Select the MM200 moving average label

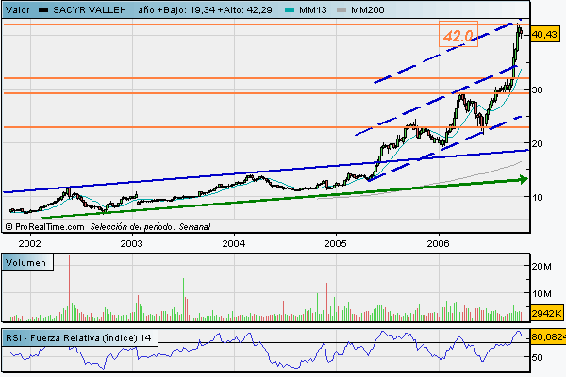[x=368, y=9]
